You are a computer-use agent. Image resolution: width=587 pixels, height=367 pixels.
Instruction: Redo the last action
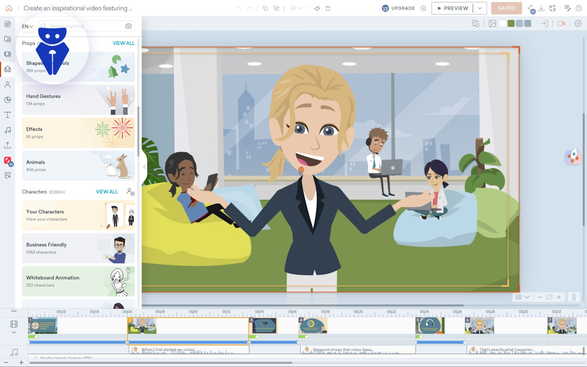250,8
